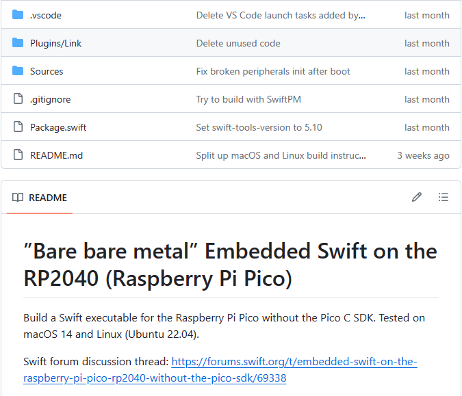Click the README.md file icon
462x396 pixels.
[x=18, y=155]
